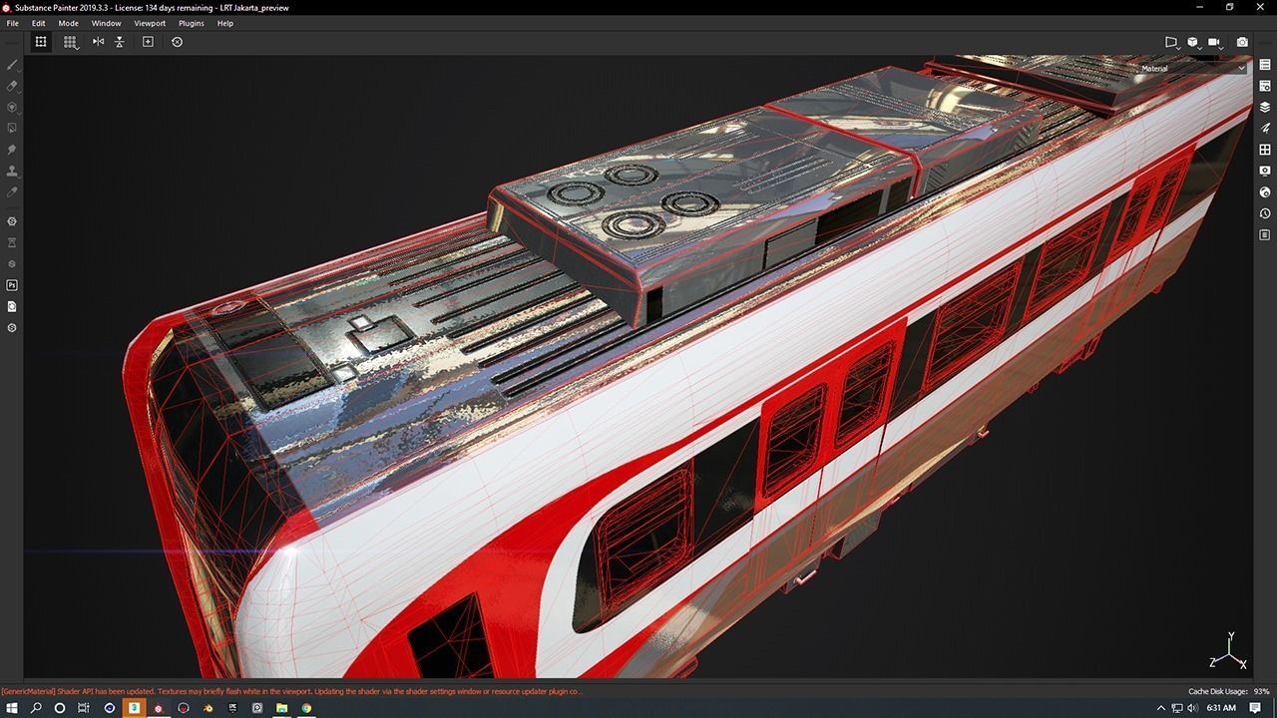
Task: Open the Windows Start menu
Action: (12, 708)
